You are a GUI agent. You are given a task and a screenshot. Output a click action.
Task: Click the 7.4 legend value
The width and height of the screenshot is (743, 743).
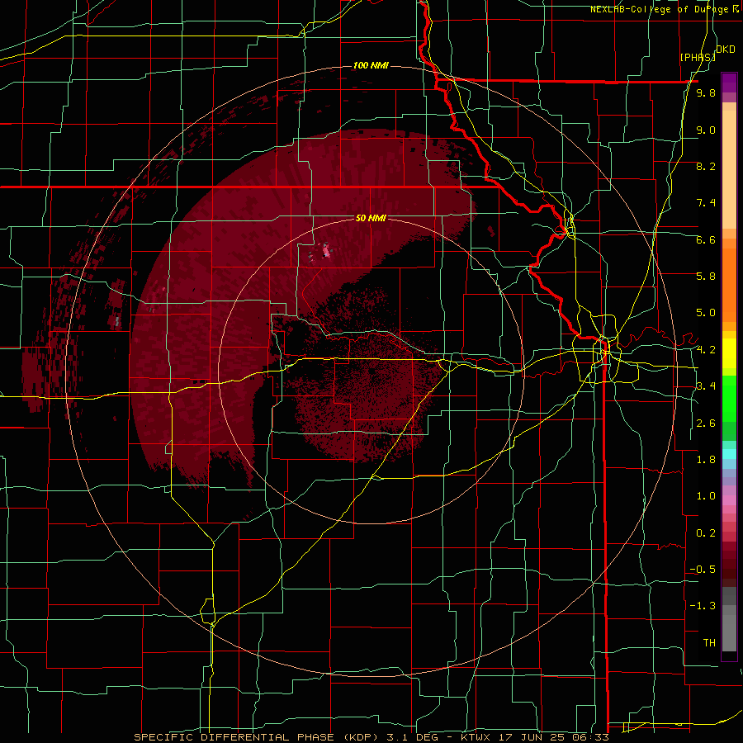click(706, 203)
